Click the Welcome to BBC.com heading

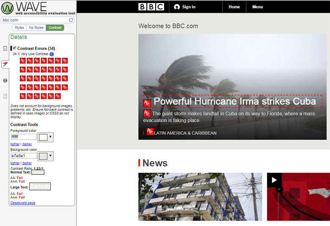(x=168, y=26)
